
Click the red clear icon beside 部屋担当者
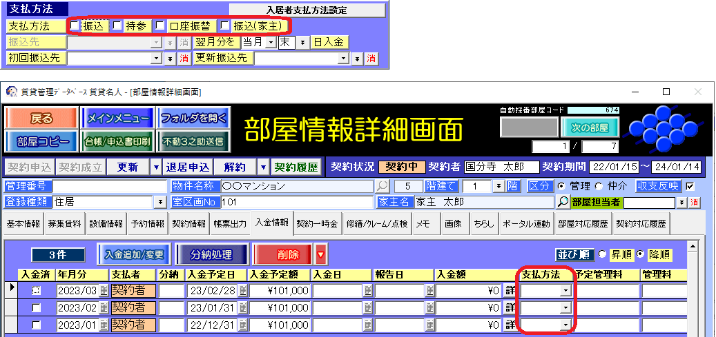point(695,202)
